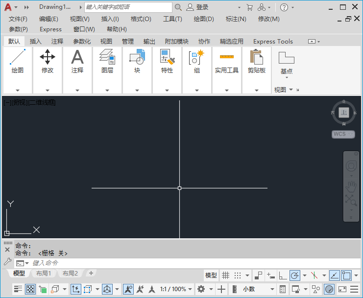Open the Annotation (注释) text panel icon
363x298 pixels.
coord(77,57)
